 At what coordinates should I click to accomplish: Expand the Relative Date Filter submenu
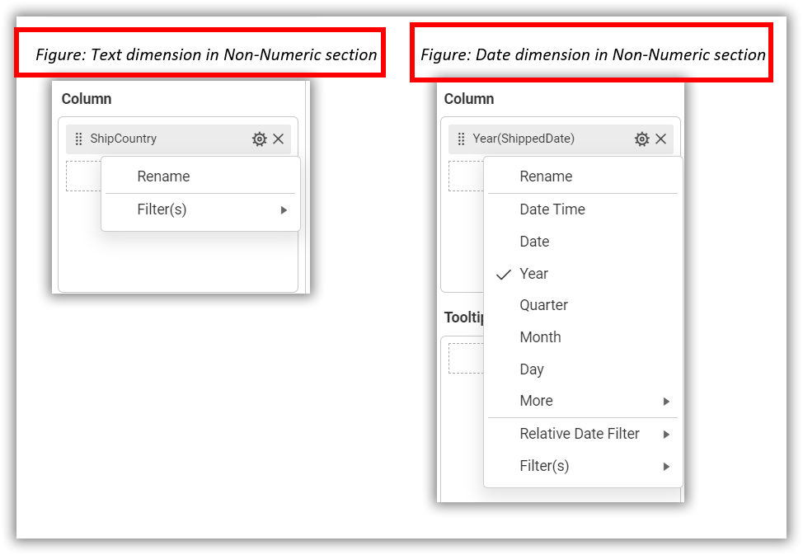coord(579,433)
